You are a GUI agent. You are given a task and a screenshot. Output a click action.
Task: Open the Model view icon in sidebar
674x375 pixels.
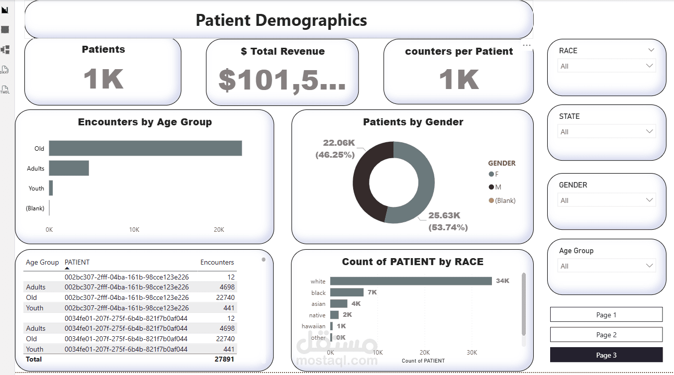point(5,50)
